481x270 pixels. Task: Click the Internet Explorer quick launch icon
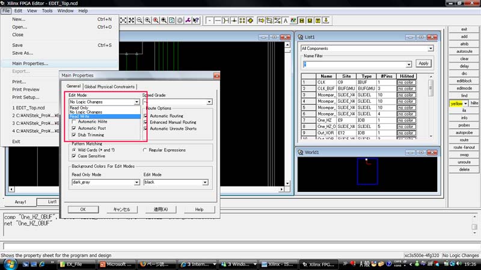[41, 264]
